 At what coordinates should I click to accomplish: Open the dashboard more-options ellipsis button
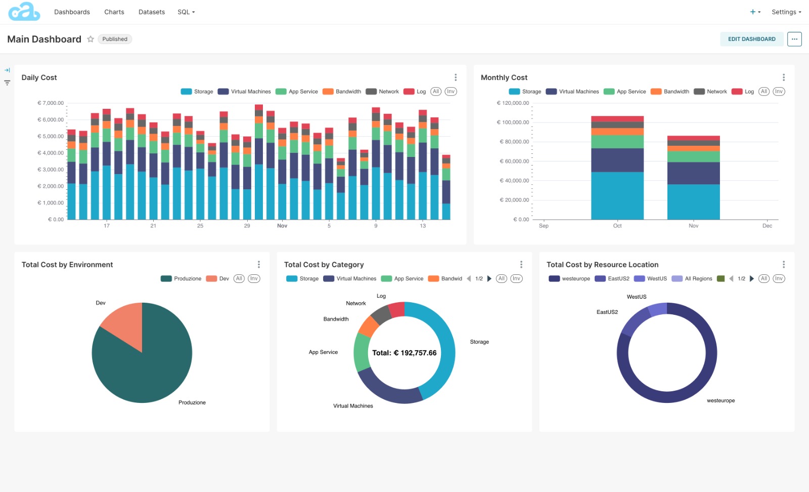click(x=794, y=39)
